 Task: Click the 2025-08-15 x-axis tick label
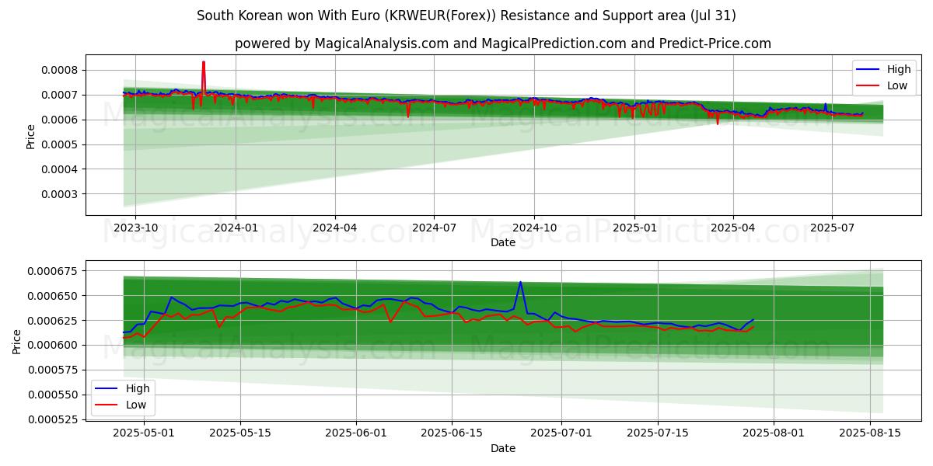point(871,433)
